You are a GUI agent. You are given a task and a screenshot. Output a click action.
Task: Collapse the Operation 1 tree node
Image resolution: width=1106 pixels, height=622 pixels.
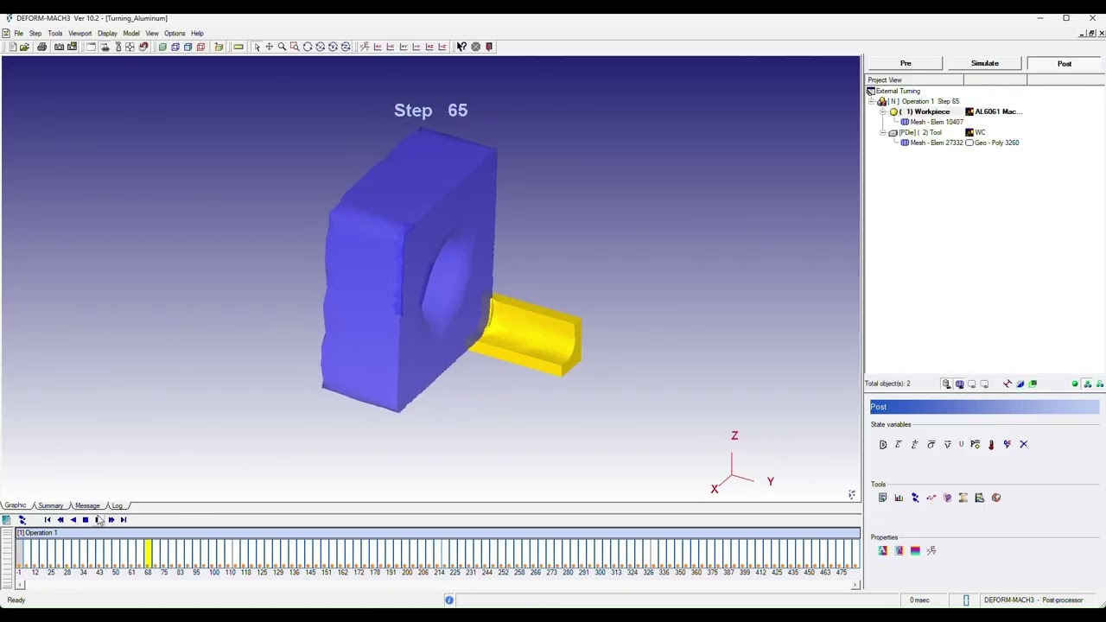872,101
